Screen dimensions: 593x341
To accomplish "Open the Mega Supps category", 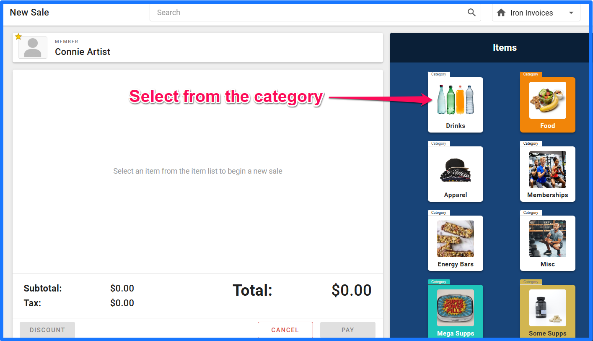I will pos(455,311).
